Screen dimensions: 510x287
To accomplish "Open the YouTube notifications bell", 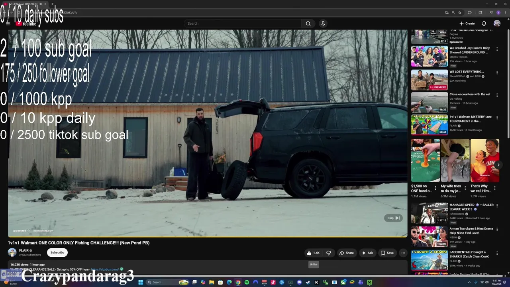I will tap(484, 24).
